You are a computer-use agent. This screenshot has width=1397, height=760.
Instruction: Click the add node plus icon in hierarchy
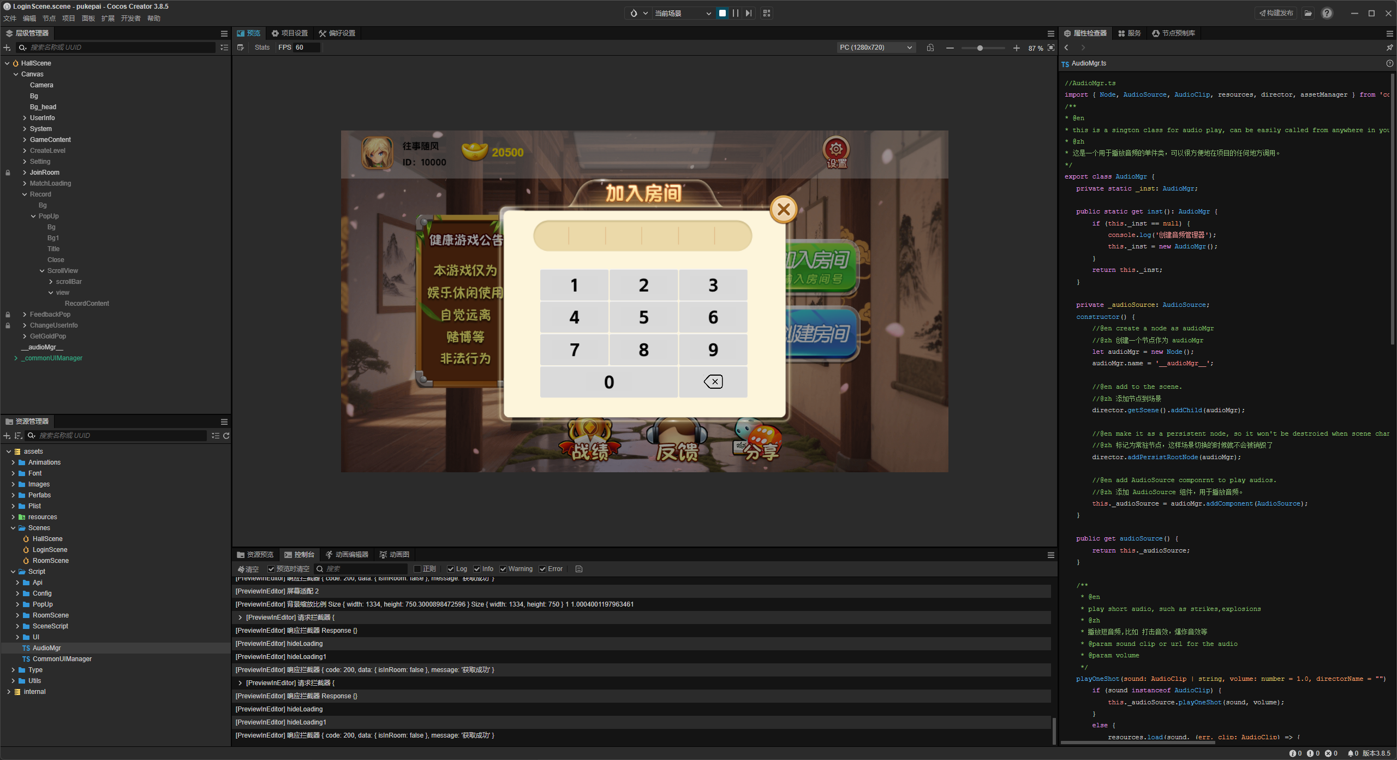7,48
